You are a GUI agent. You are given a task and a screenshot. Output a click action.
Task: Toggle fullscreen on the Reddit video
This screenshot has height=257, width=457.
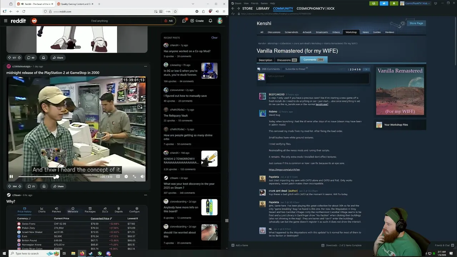134,176
